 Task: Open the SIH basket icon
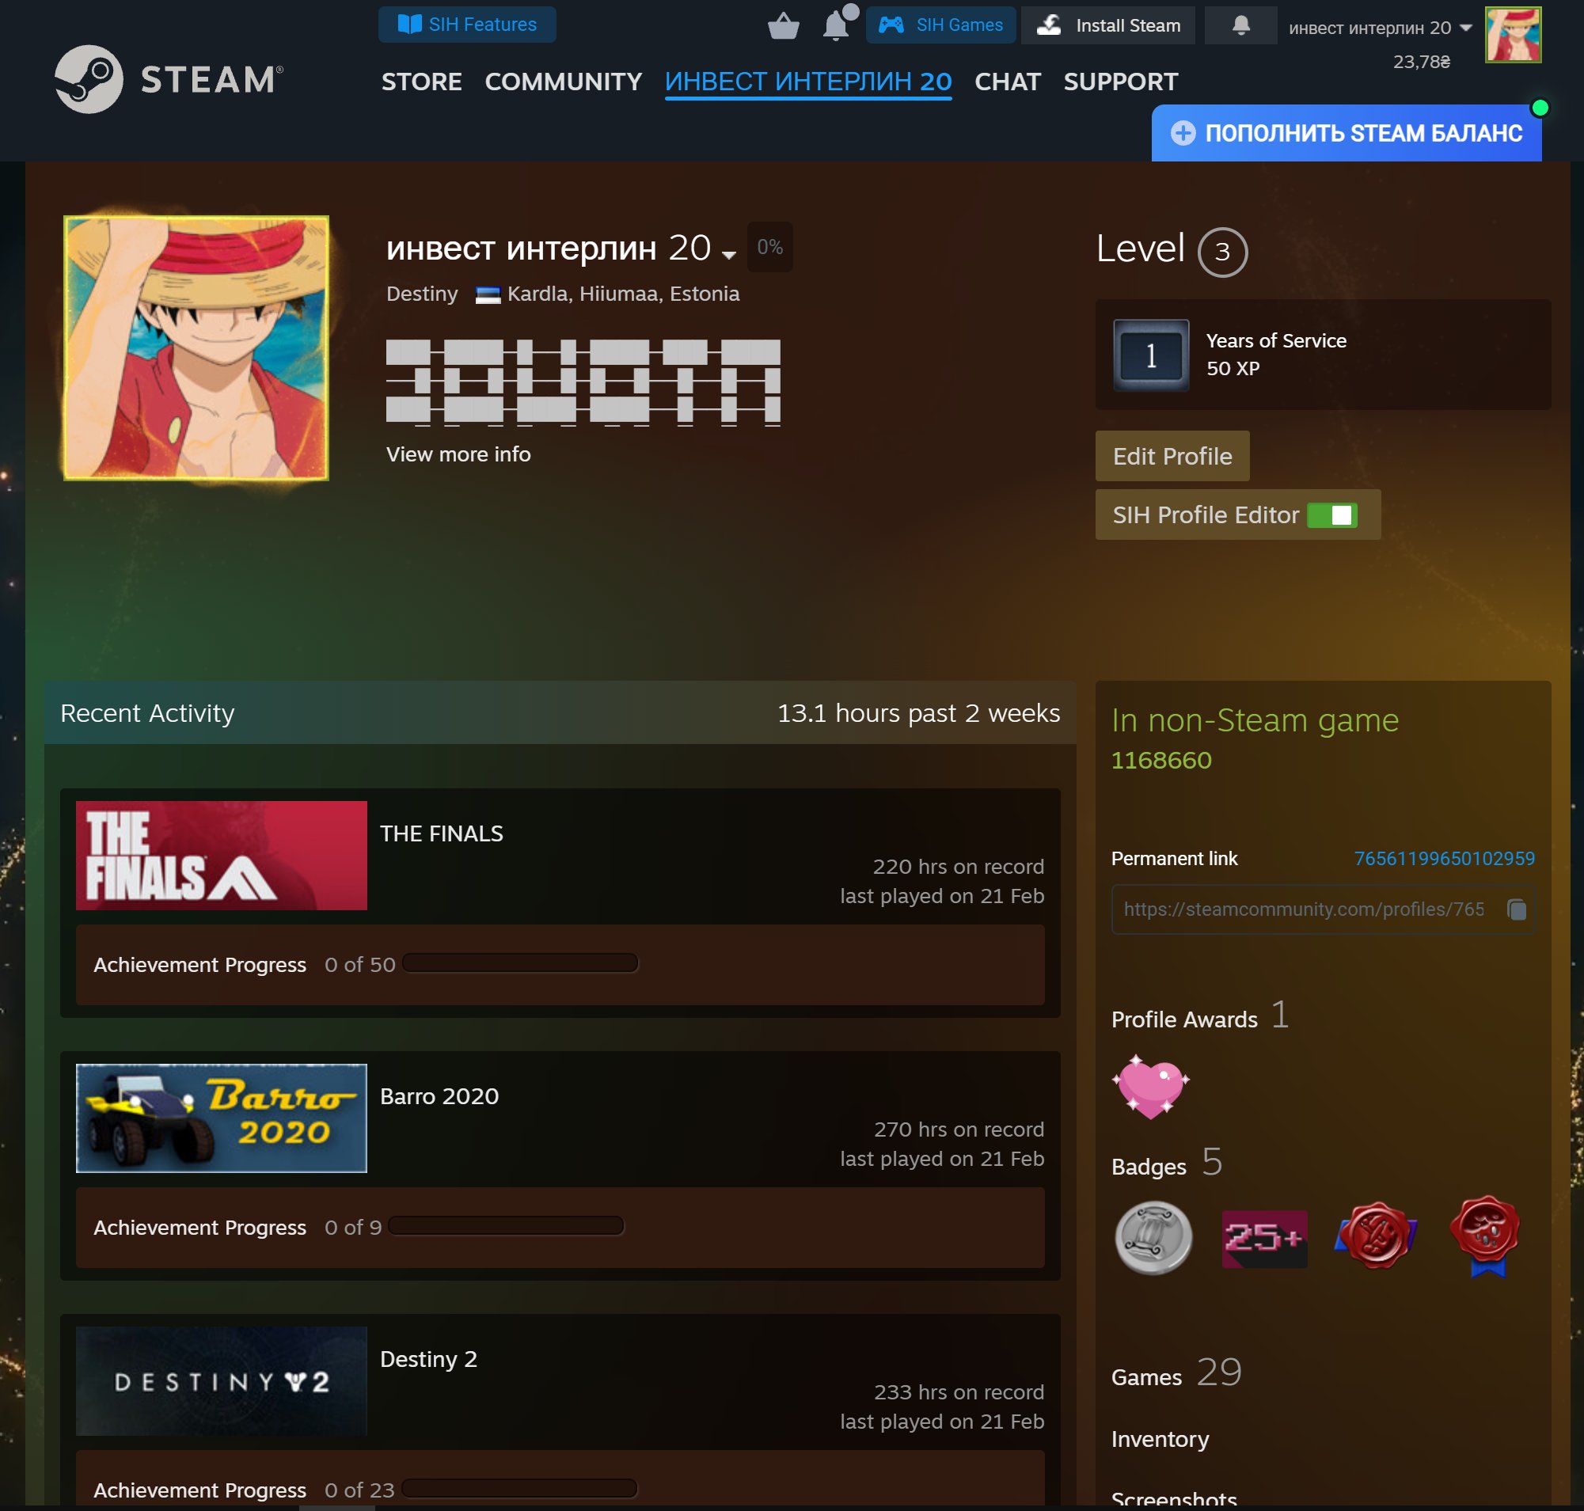pos(783,26)
